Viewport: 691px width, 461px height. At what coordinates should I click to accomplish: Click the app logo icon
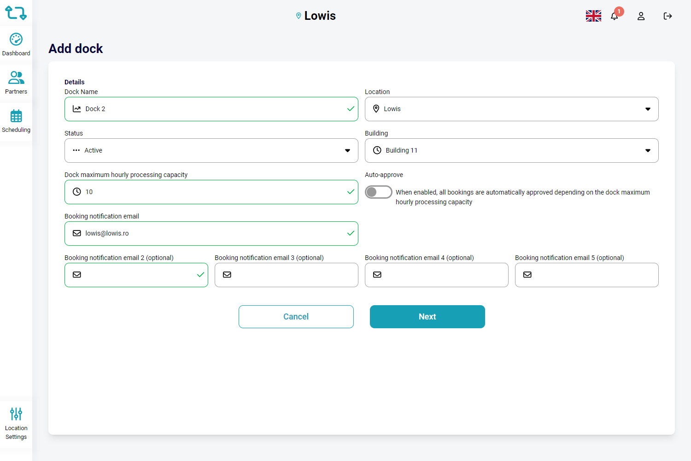[x=16, y=13]
